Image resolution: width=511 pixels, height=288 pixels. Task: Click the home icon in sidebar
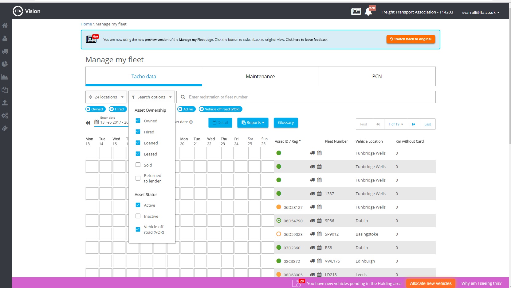coord(5,25)
